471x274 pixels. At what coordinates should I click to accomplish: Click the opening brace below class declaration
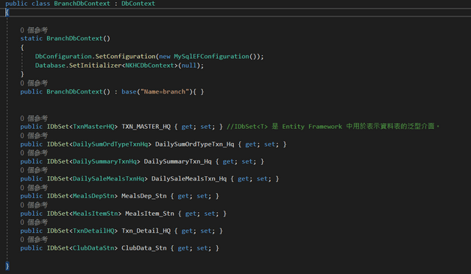pos(7,13)
